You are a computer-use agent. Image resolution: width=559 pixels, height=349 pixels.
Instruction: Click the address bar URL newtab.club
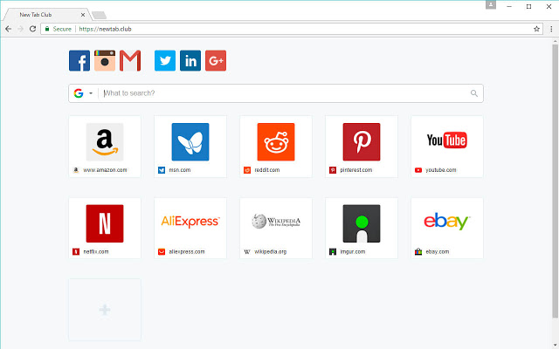[x=105, y=29]
